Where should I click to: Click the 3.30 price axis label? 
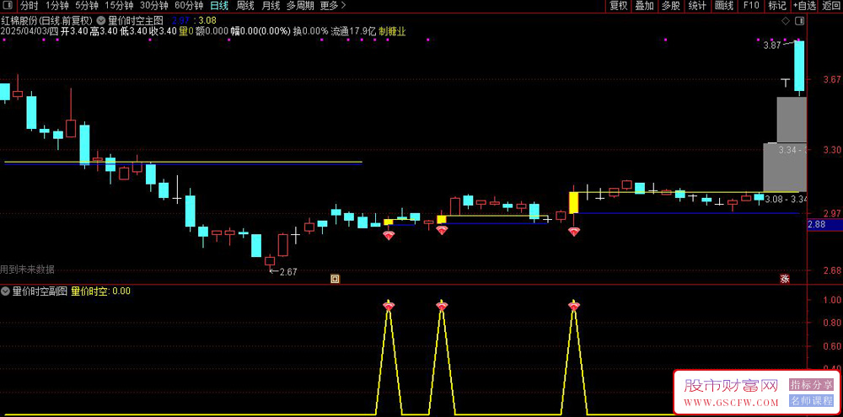[832, 149]
